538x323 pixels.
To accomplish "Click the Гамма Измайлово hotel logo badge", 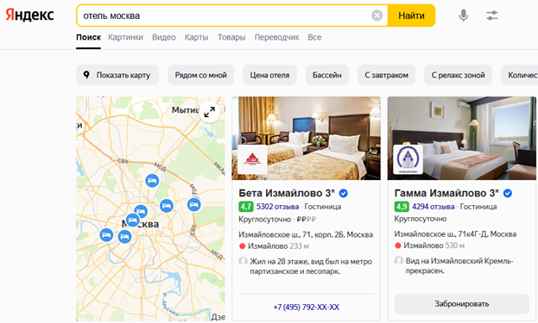I will tap(408, 159).
